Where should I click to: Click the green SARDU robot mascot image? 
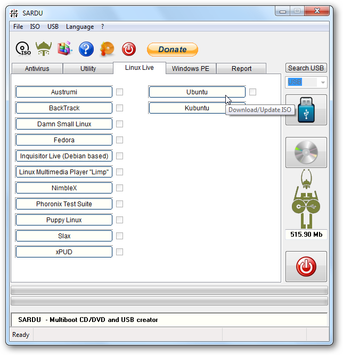pos(306,199)
